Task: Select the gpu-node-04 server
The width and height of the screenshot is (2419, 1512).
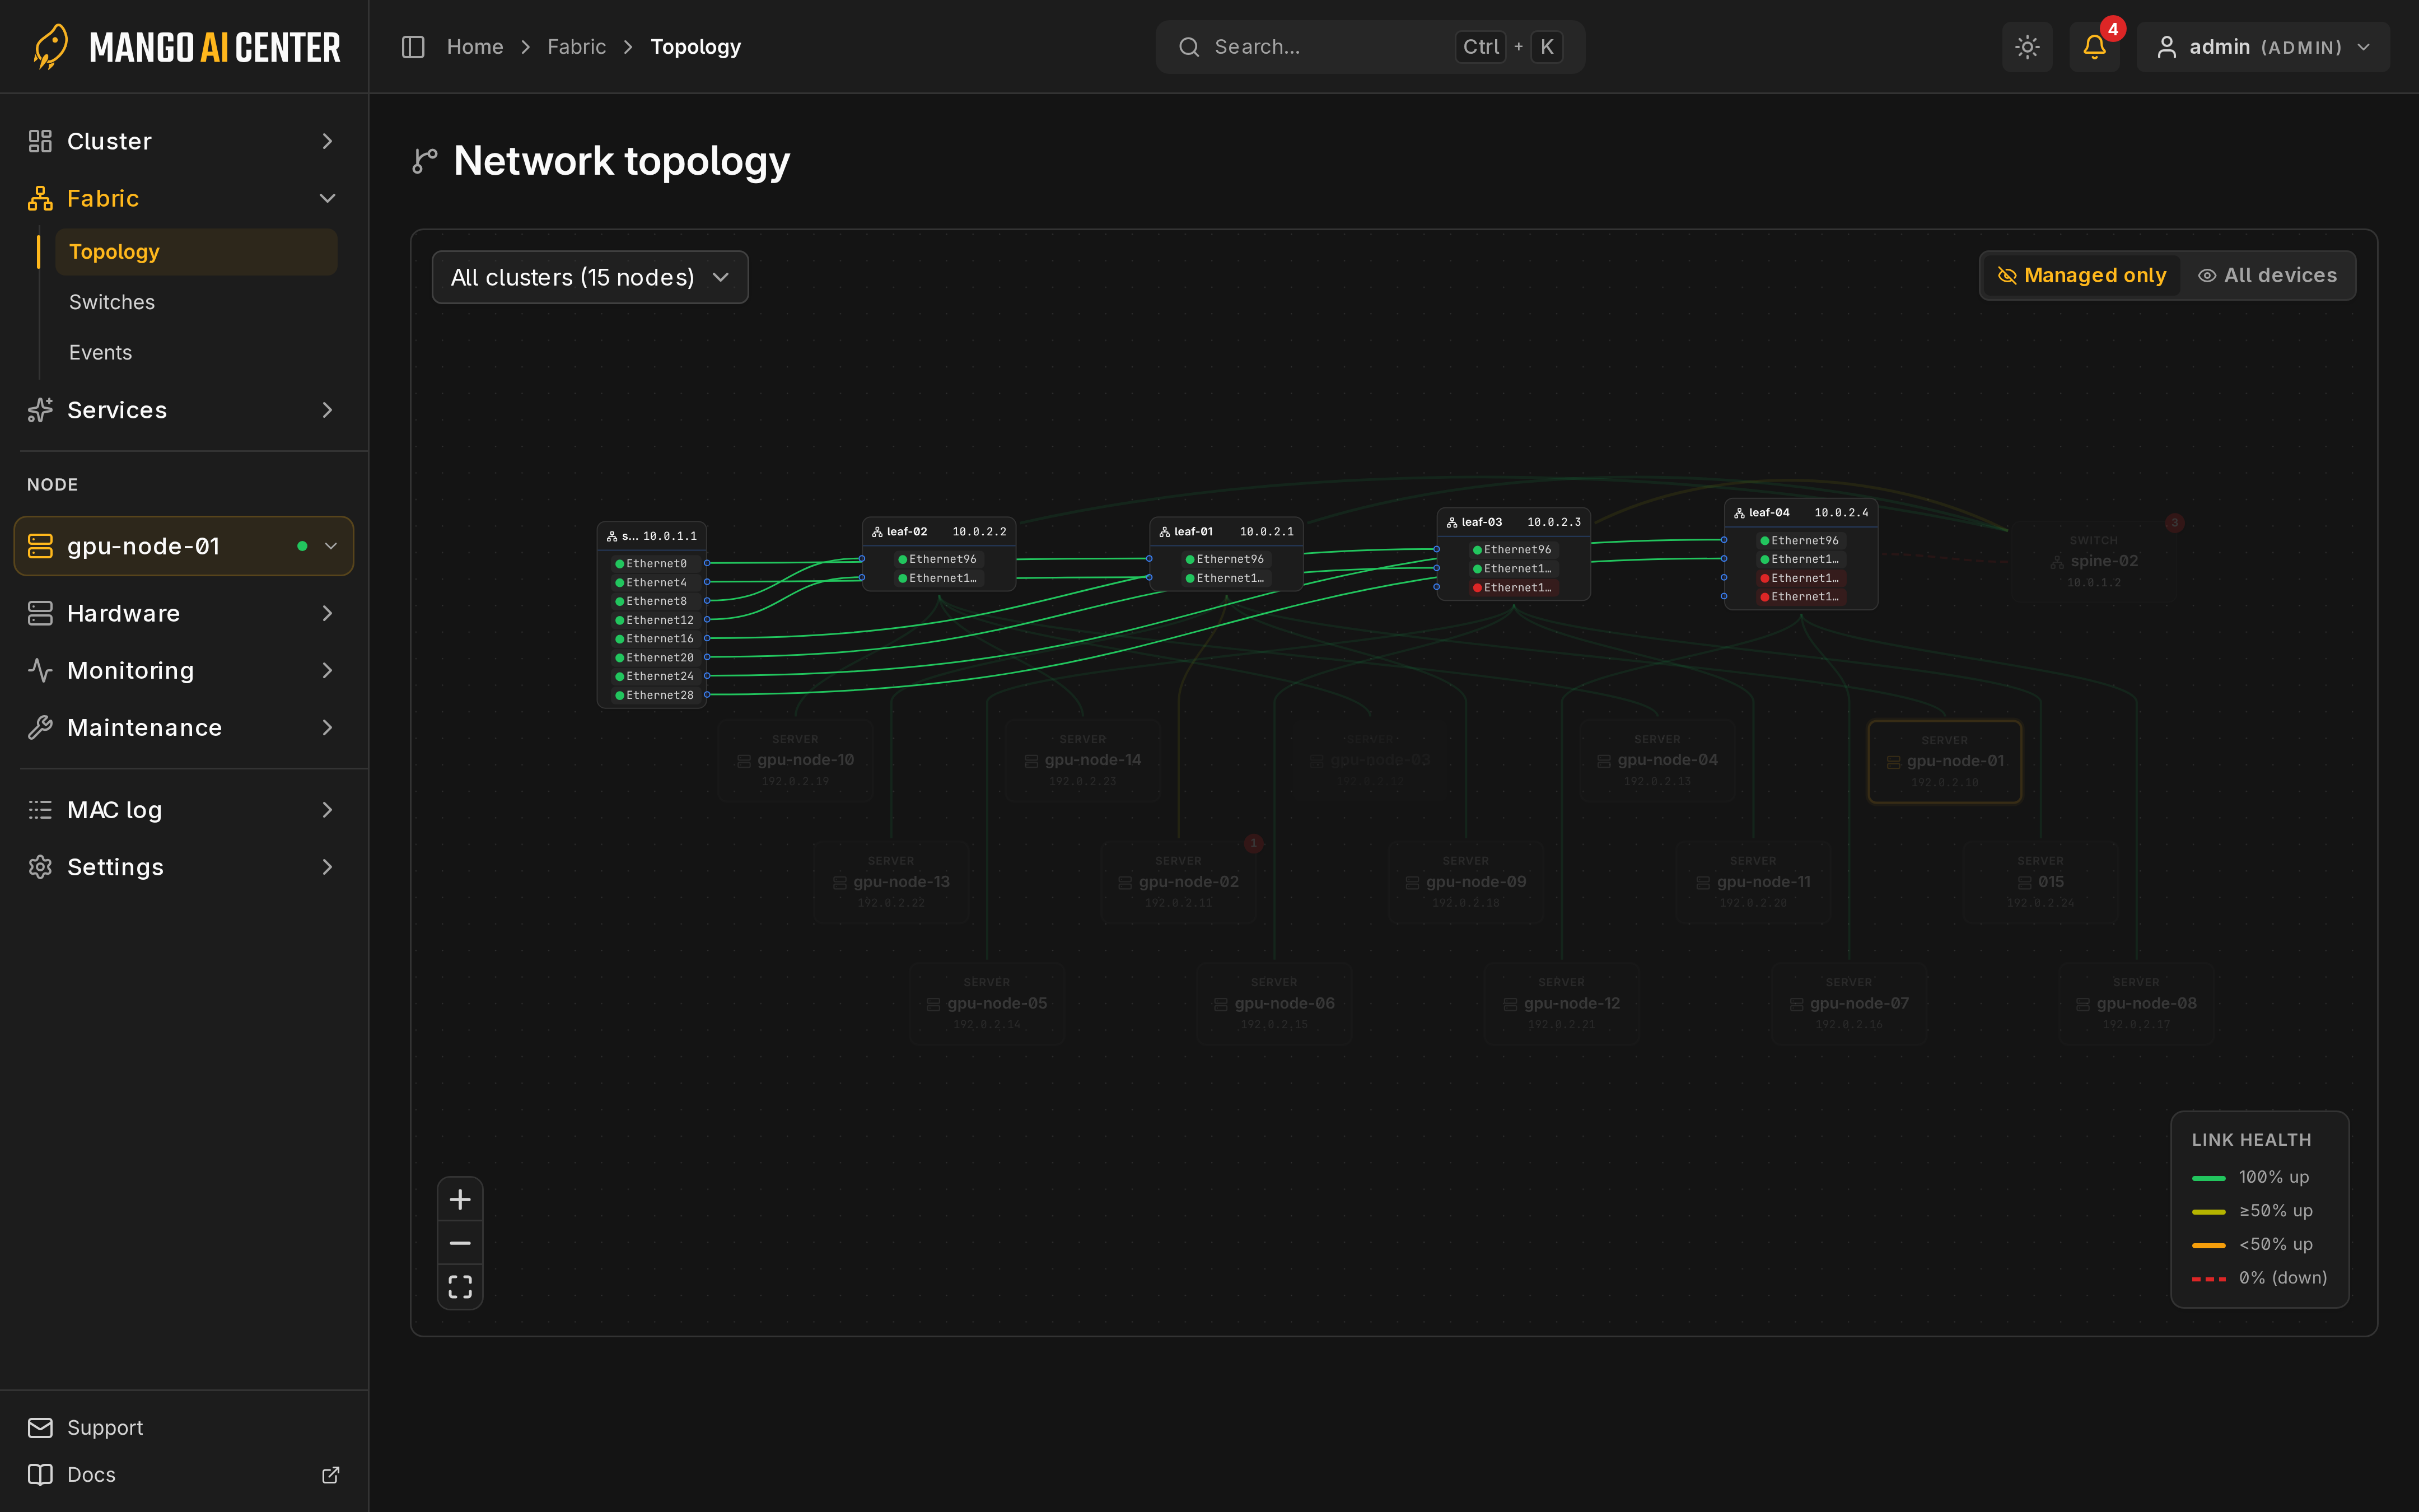Action: tap(1657, 760)
